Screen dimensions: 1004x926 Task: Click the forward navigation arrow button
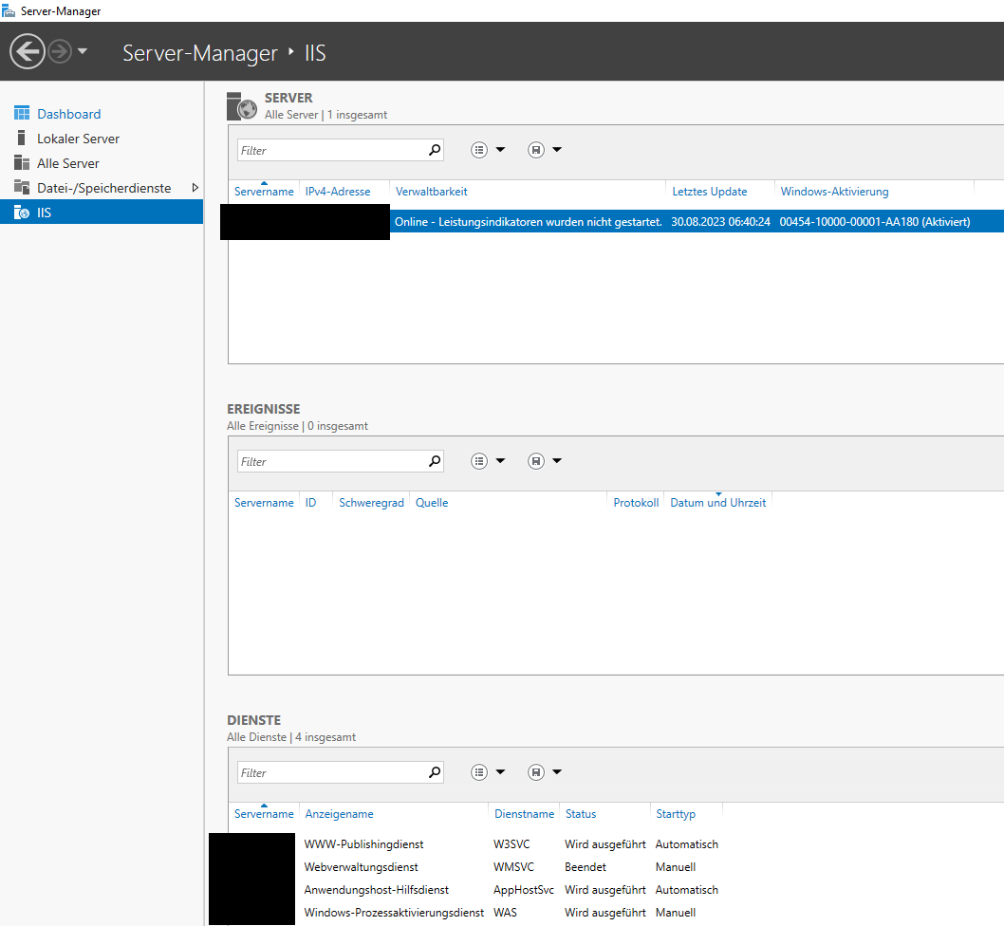(x=60, y=51)
